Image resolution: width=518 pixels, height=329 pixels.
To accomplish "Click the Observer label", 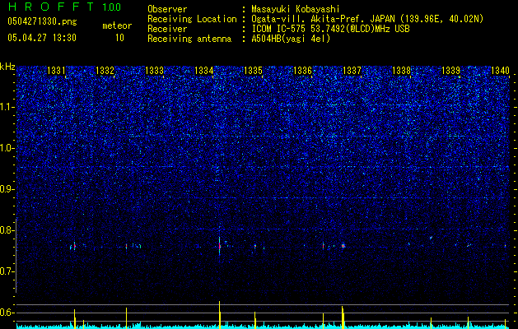I will [167, 9].
